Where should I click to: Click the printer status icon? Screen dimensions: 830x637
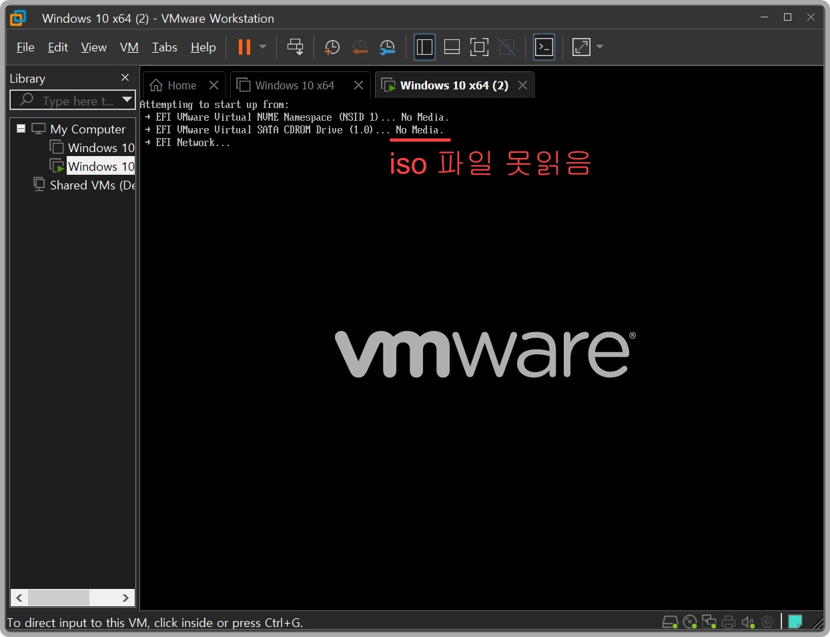click(x=729, y=622)
